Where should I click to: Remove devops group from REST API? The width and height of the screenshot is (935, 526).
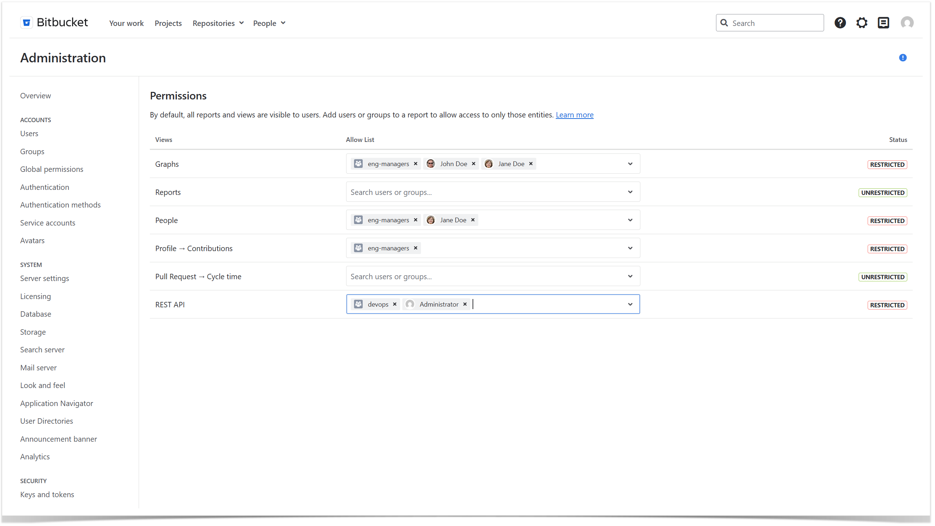tap(394, 304)
